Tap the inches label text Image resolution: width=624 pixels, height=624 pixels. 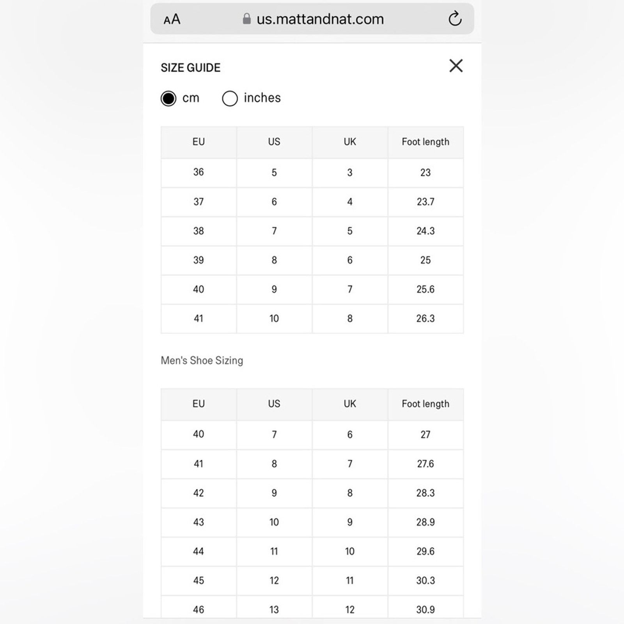point(262,98)
